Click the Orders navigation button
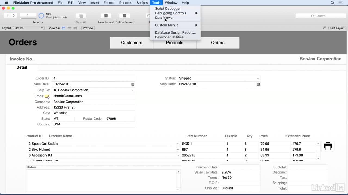Image resolution: width=348 pixels, height=195 pixels. point(218,43)
